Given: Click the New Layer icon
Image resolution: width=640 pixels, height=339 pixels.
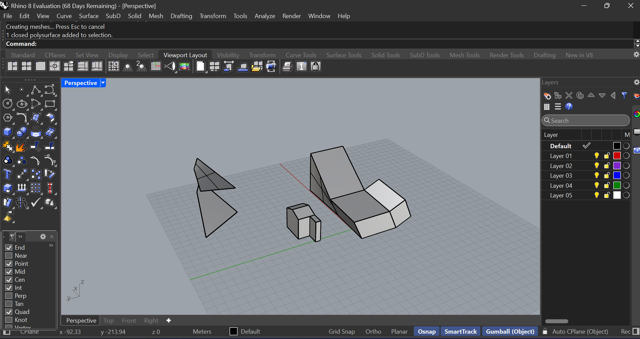Looking at the screenshot, I should point(547,96).
